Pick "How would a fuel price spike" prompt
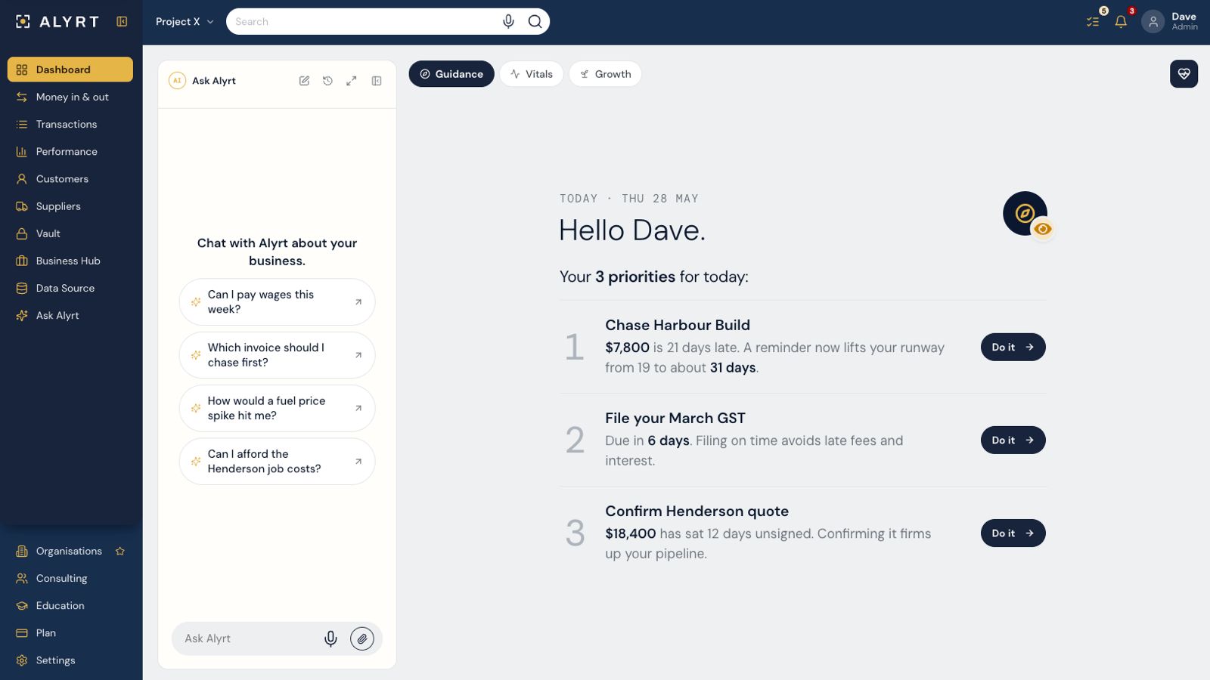Screen dimensions: 1210x680 point(277,408)
